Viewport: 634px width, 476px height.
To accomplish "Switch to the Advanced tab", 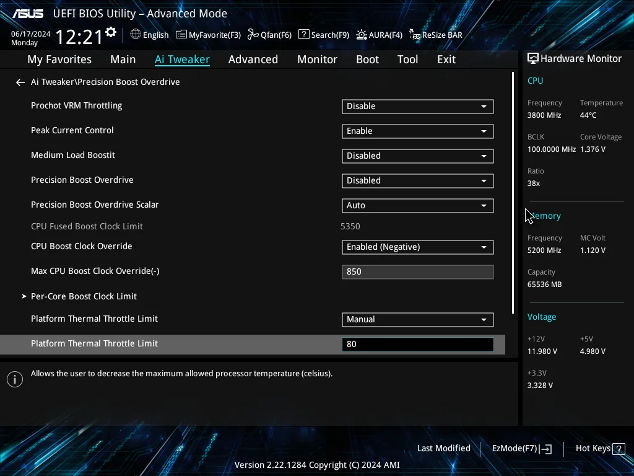I will click(253, 59).
